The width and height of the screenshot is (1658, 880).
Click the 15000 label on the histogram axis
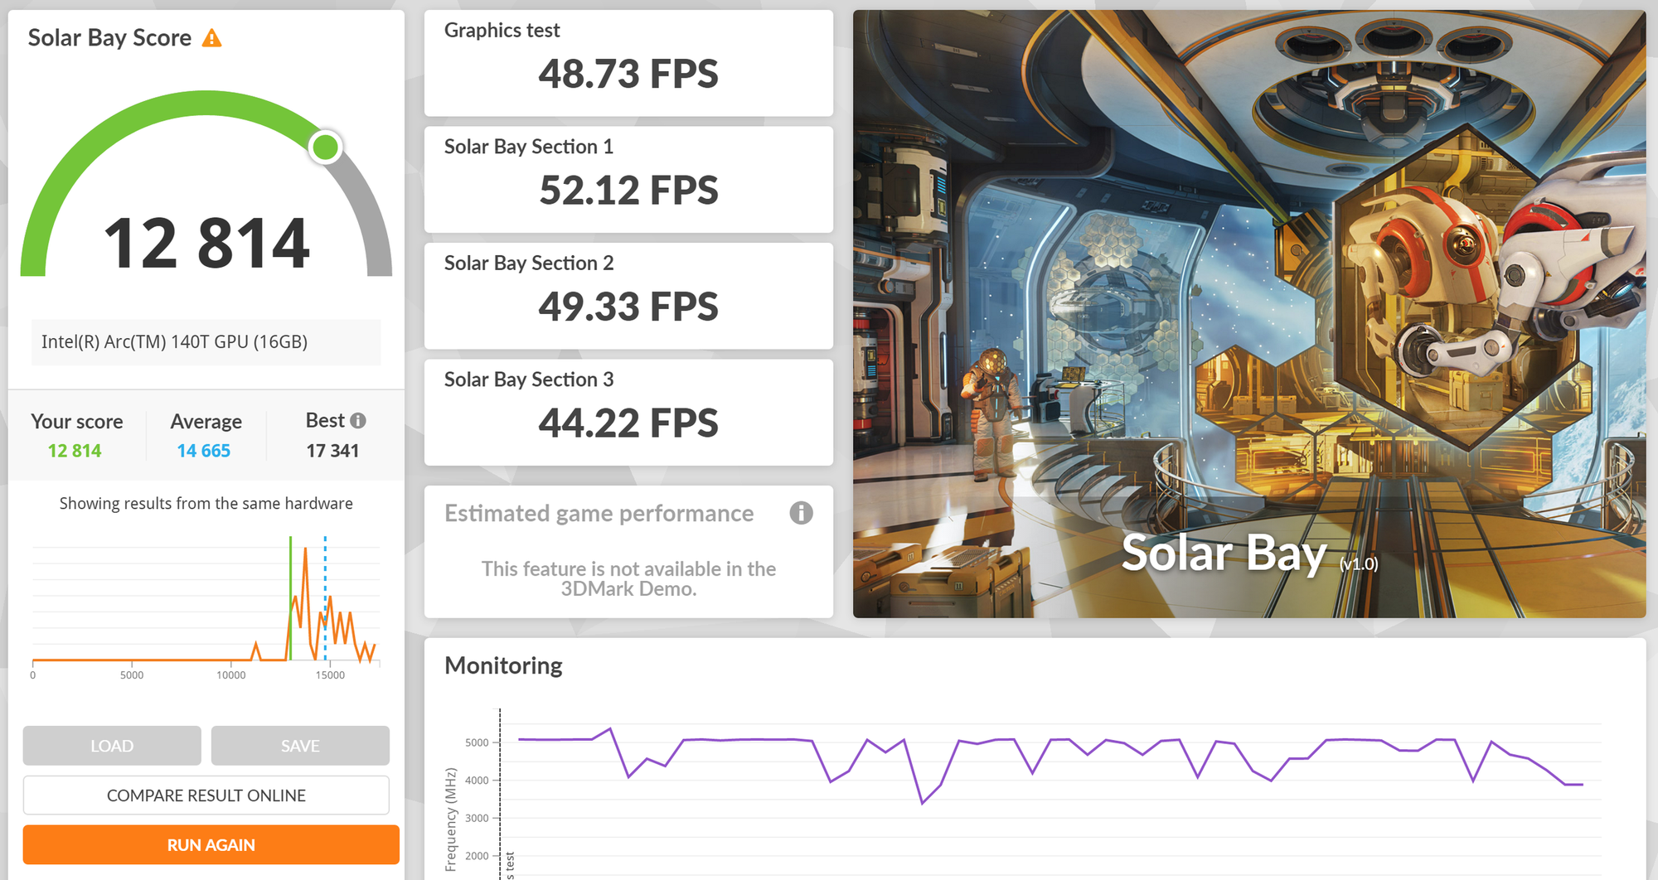click(x=330, y=675)
